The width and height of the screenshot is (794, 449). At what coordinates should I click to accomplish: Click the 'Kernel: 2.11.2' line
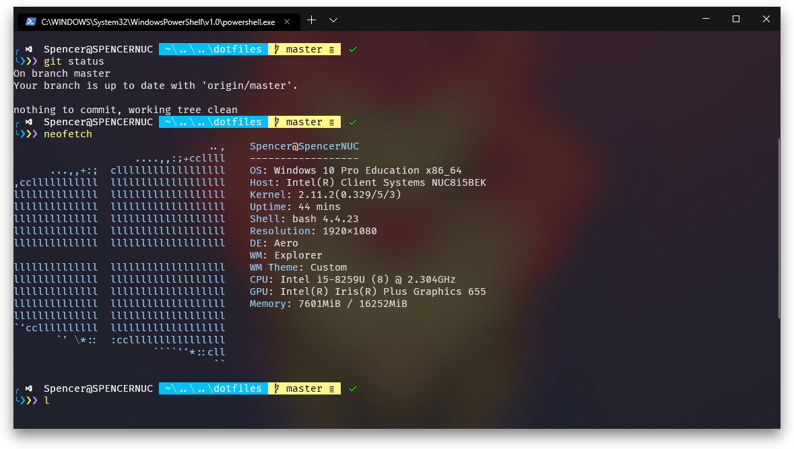pos(325,195)
